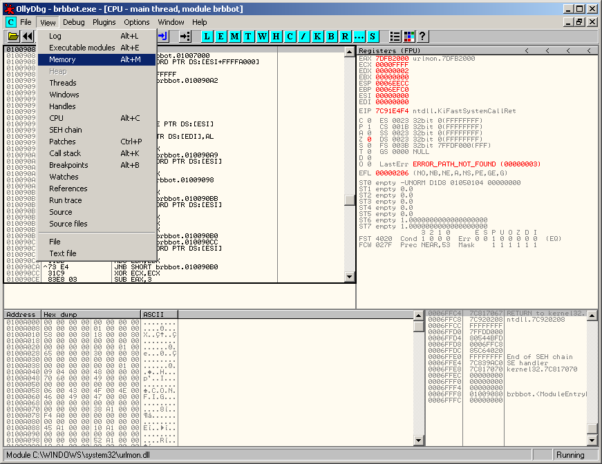Screen dimensions: 602x464
Task: Open Memory map using M toolbar button
Action: click(235, 36)
